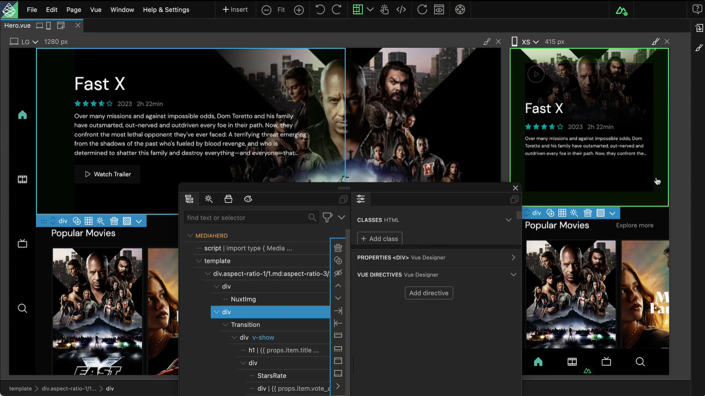This screenshot has width=705, height=396.
Task: Zoom out with the minus circle icon
Action: tap(266, 10)
